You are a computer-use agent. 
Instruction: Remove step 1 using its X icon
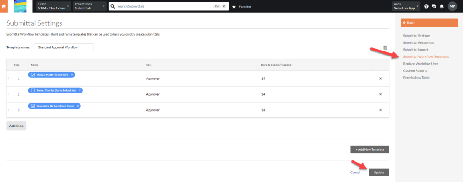coord(380,79)
